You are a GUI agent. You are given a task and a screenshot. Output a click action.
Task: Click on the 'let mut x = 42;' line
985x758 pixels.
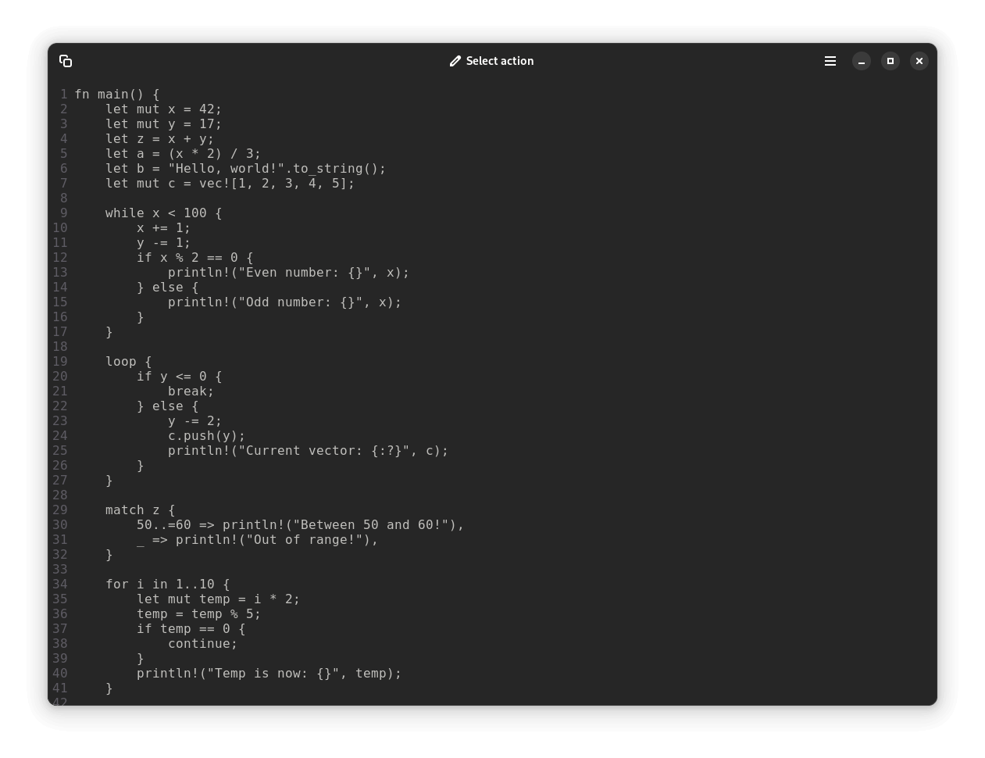163,109
